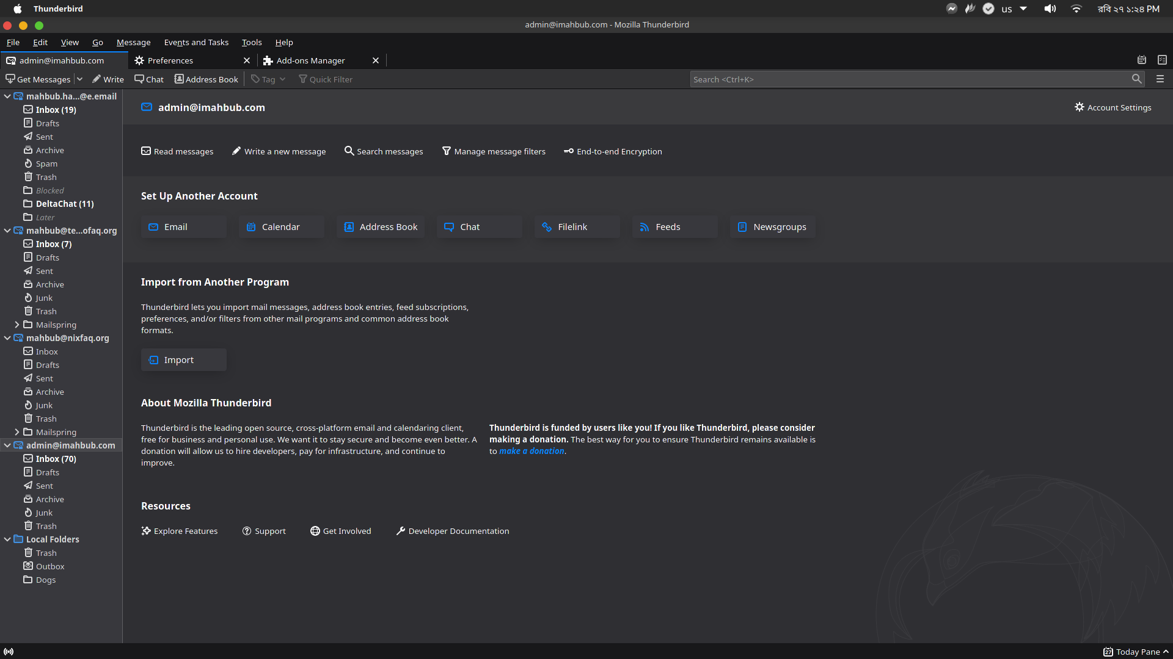The width and height of the screenshot is (1173, 659).
Task: Open the us keyboard layout menu
Action: pyautogui.click(x=1014, y=9)
